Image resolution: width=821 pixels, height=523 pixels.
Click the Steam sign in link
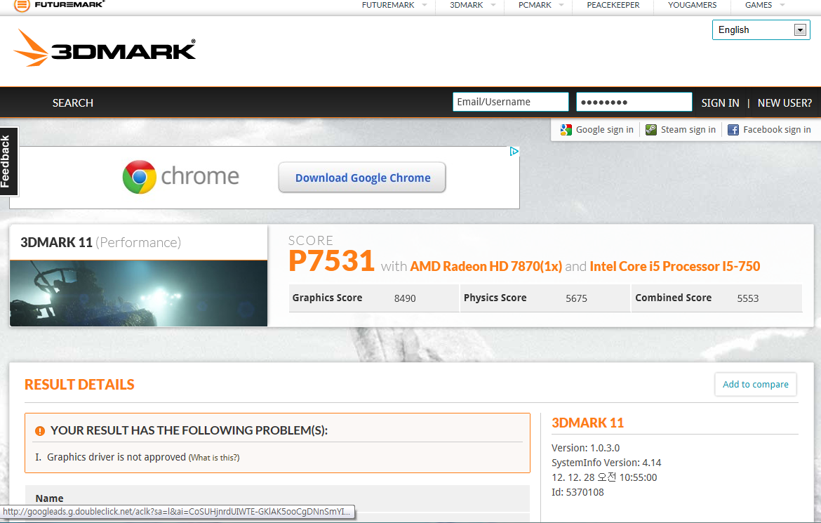(x=688, y=130)
